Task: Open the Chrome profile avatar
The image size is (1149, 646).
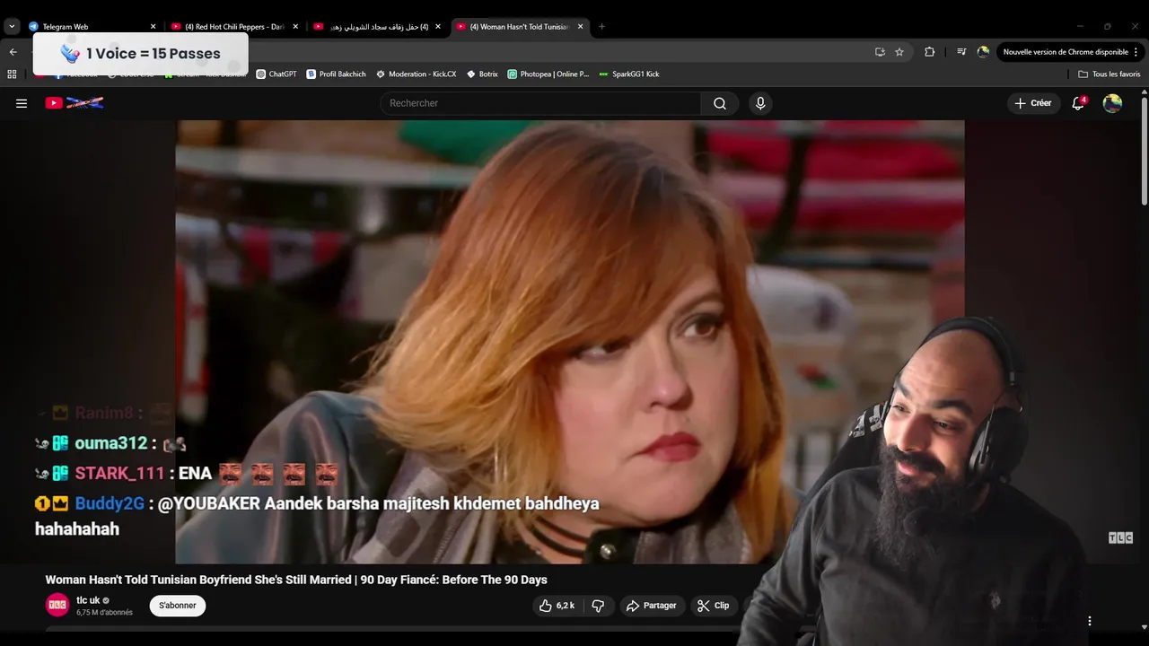Action: coord(983,52)
